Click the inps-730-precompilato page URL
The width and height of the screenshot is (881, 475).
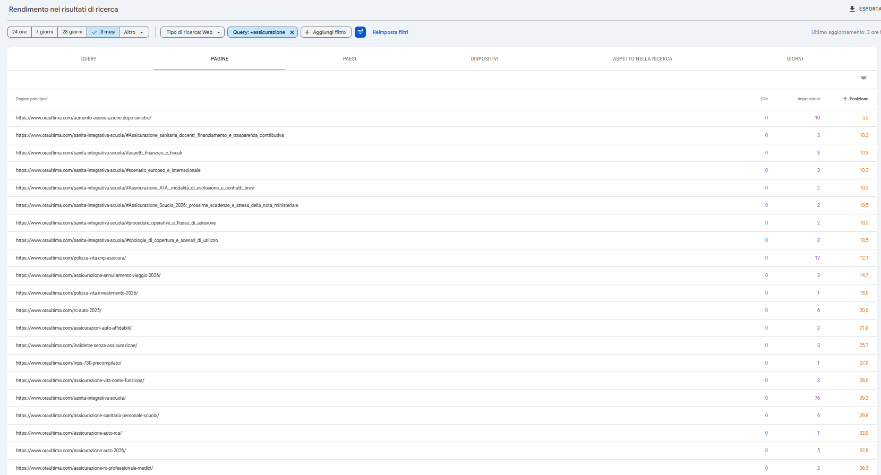[69, 363]
